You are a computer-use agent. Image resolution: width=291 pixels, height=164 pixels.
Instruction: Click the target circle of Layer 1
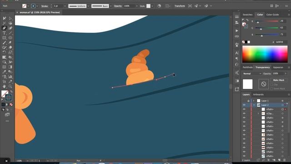(x=282, y=101)
